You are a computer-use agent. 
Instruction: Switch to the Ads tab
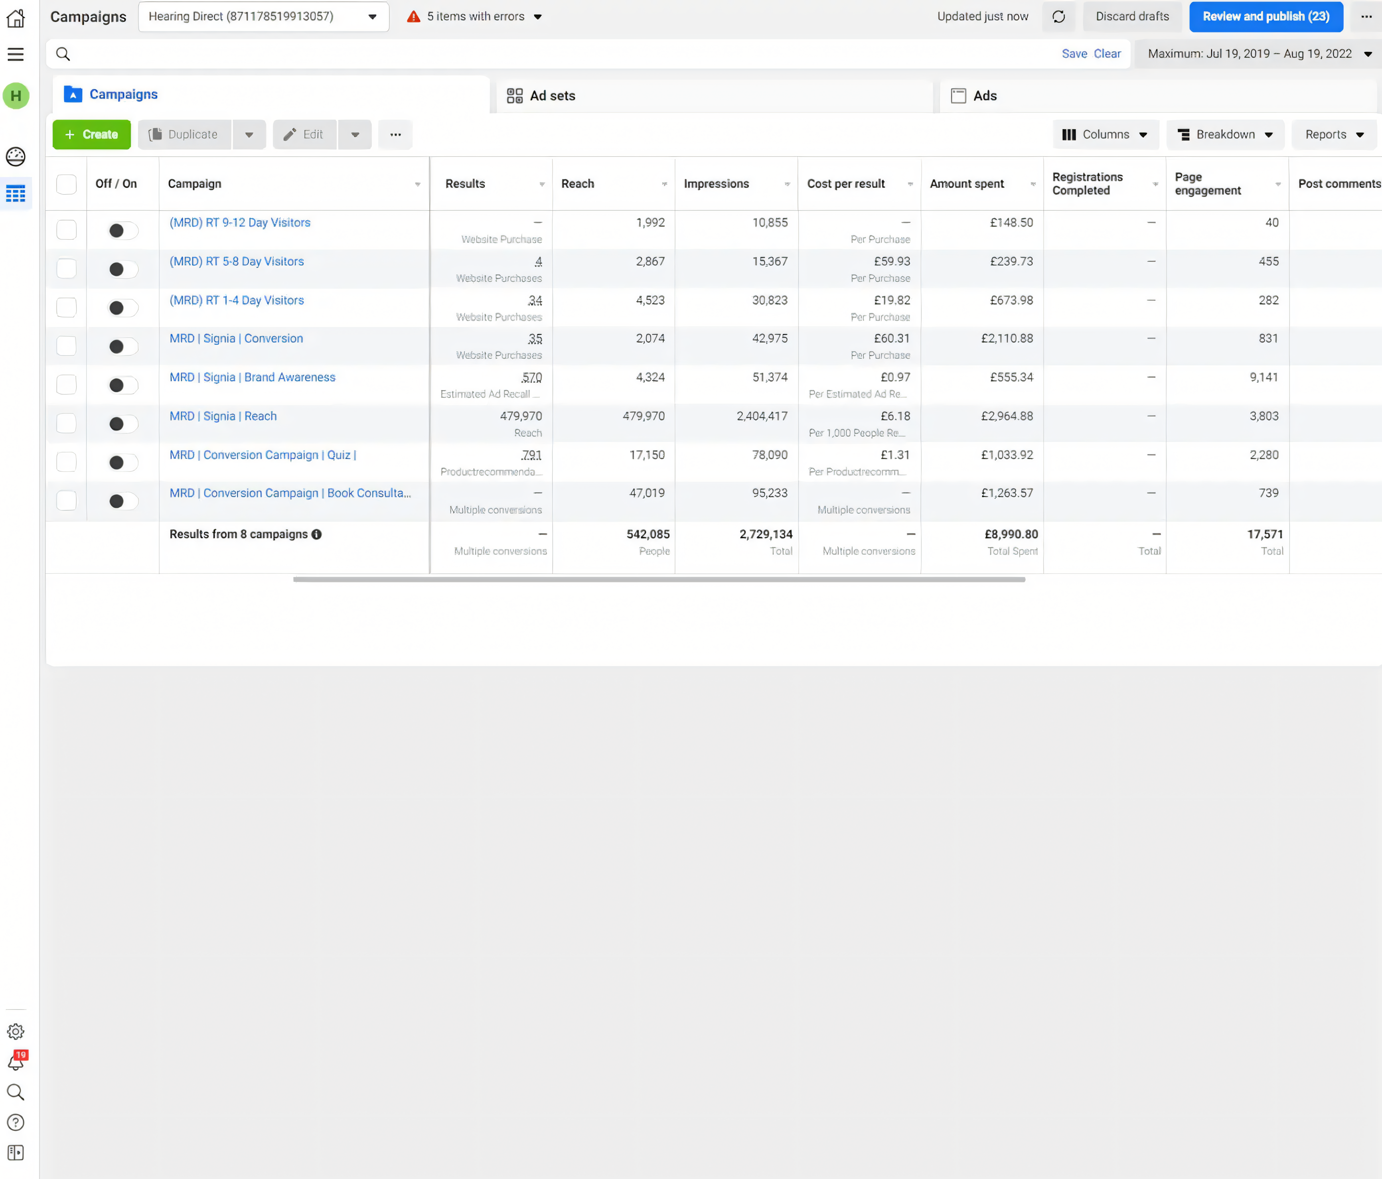tap(985, 95)
